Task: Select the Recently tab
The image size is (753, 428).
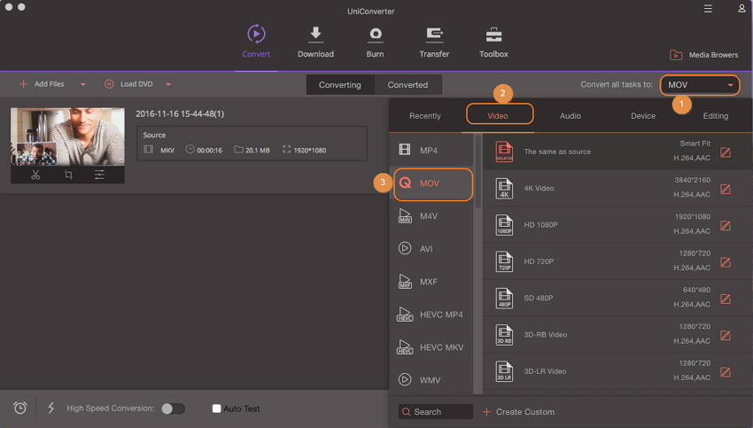Action: (425, 116)
